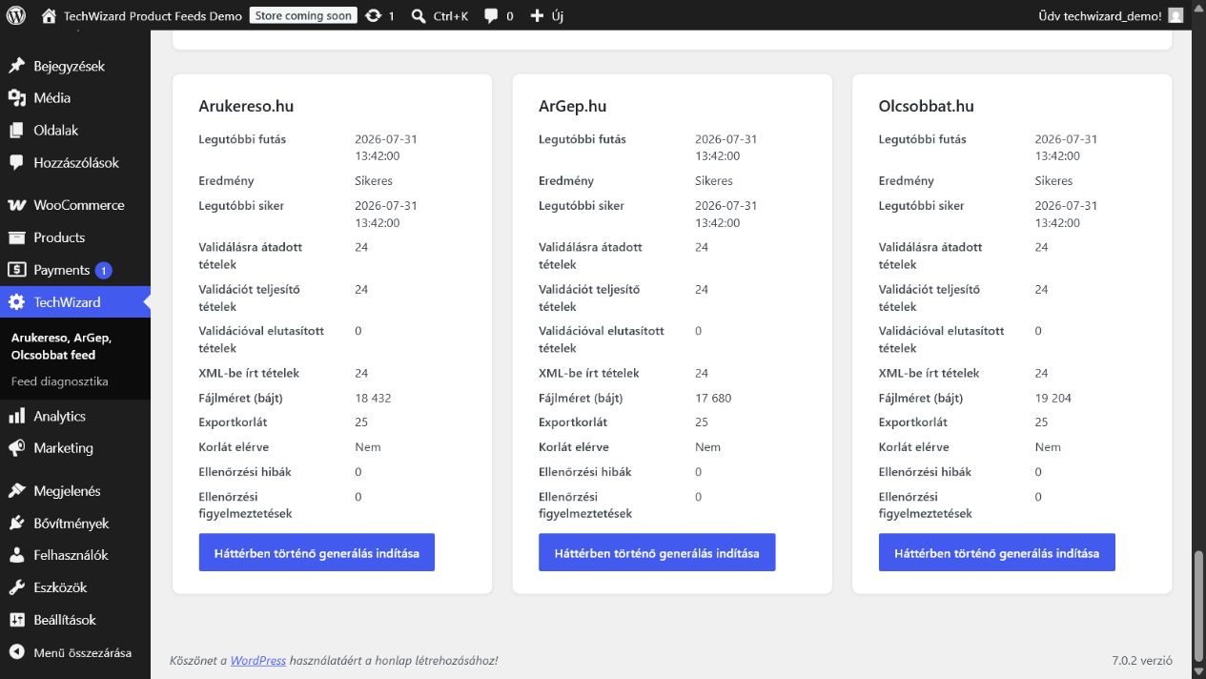This screenshot has width=1206, height=679.
Task: Click TechWizard Product Feeds Demo site link
Action: [x=153, y=15]
